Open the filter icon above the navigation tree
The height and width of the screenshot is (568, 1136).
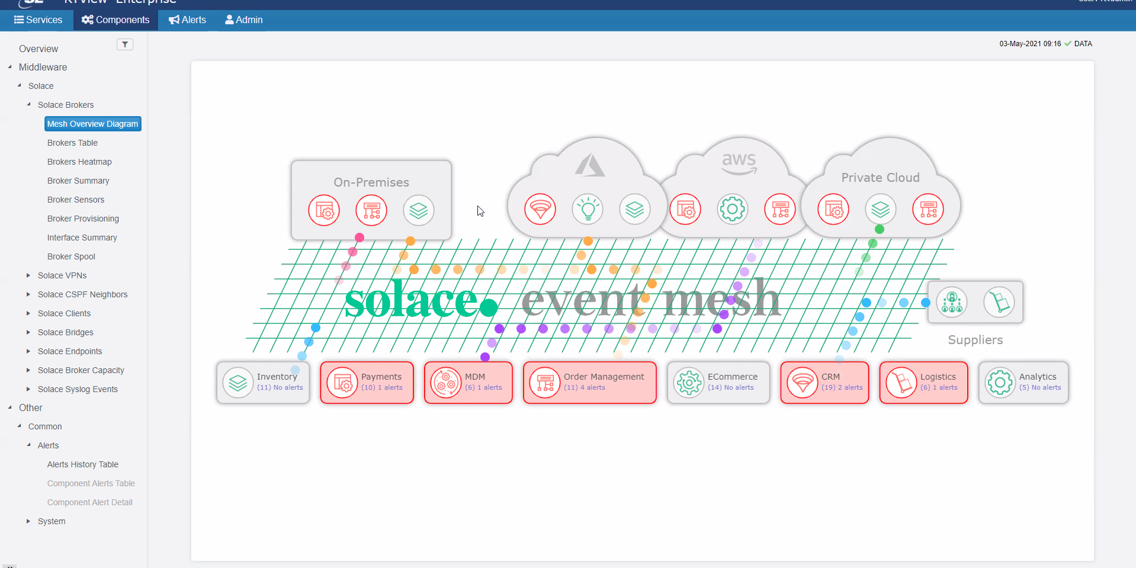pos(125,44)
